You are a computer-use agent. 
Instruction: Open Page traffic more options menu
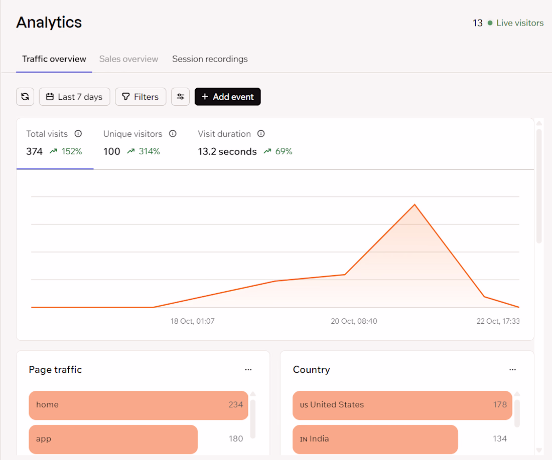click(248, 370)
